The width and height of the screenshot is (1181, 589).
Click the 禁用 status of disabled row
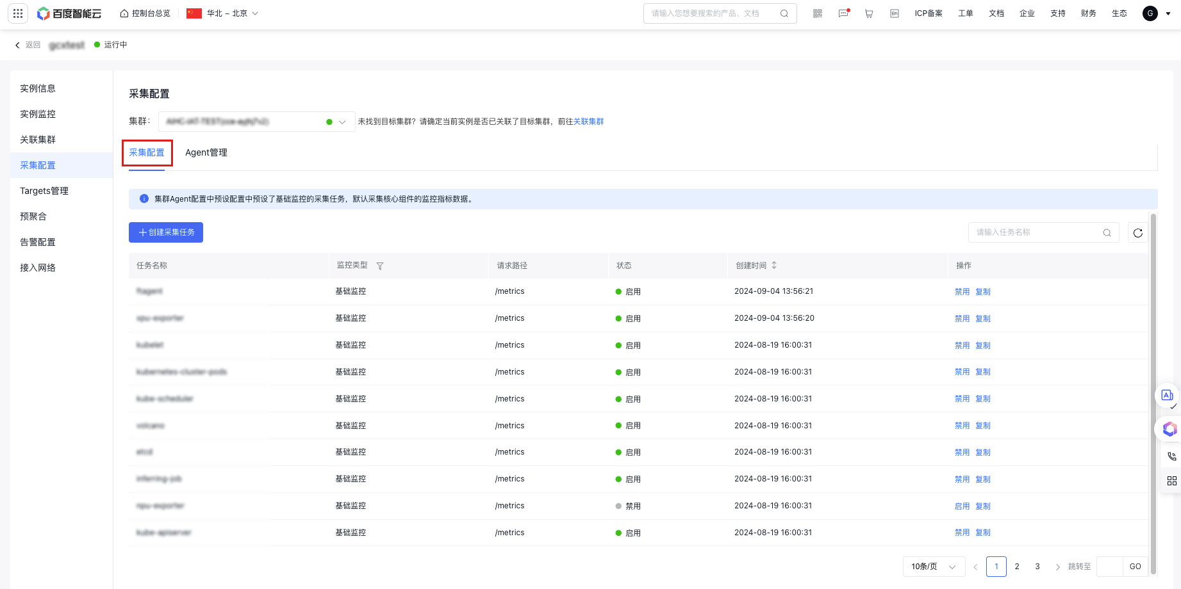(x=628, y=506)
